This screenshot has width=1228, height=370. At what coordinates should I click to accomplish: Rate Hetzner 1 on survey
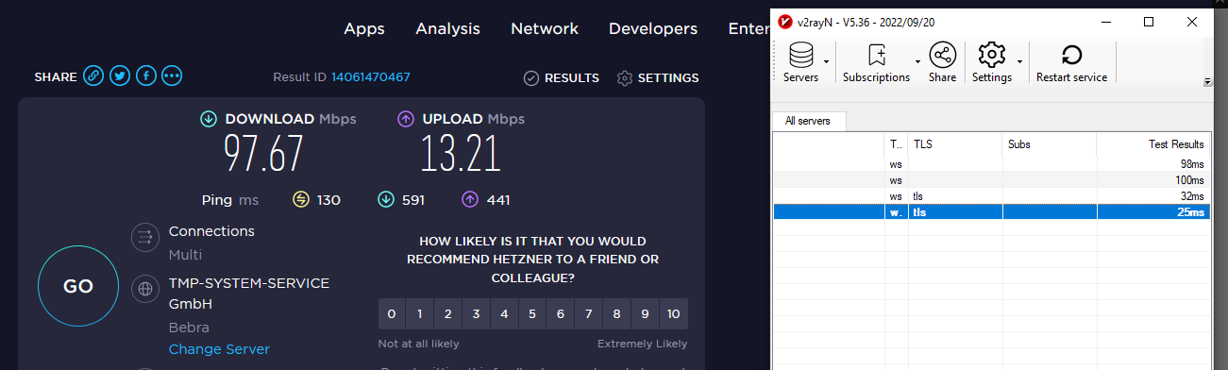pyautogui.click(x=419, y=313)
